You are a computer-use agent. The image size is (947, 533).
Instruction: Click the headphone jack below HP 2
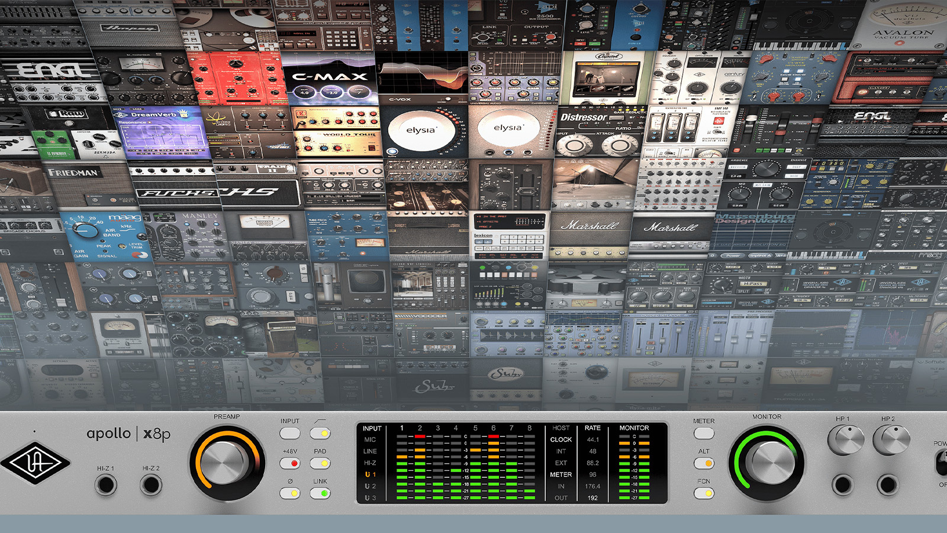point(887,485)
